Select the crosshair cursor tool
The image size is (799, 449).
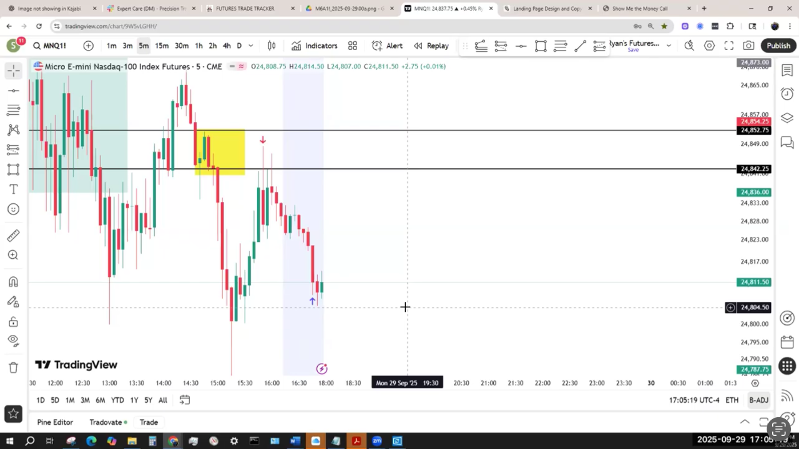point(13,71)
